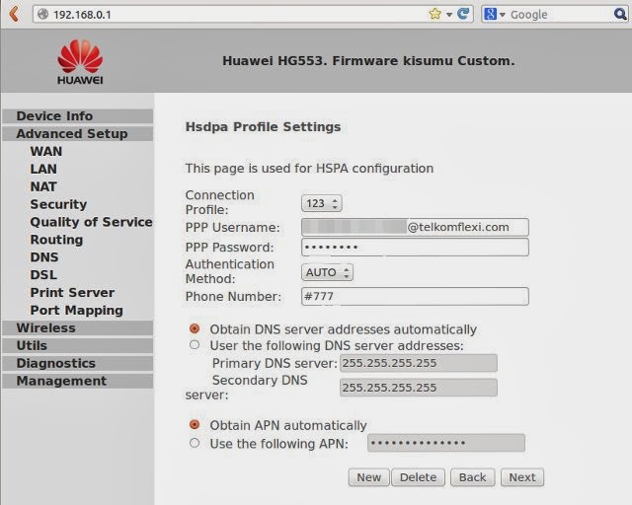Click the Secondary DNS server field
Image resolution: width=632 pixels, height=505 pixels.
(419, 388)
